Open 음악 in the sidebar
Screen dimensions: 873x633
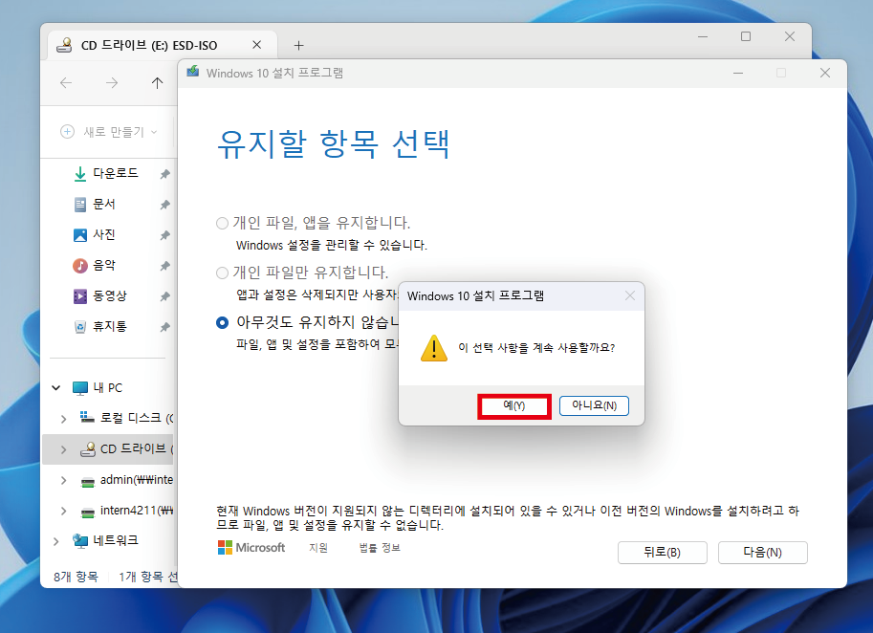(95, 266)
